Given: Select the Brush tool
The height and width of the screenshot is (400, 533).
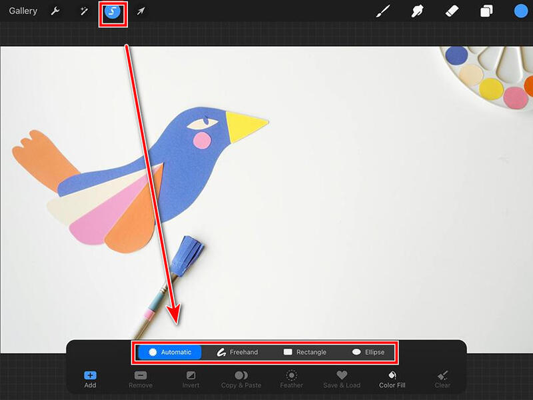Looking at the screenshot, I should coord(383,11).
